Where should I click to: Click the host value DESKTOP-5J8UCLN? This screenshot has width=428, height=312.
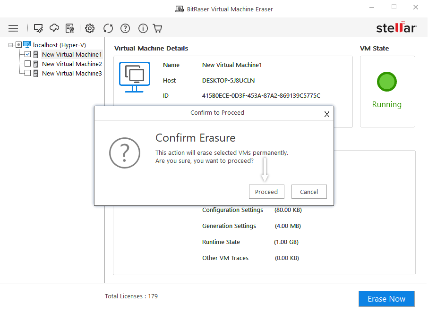point(229,81)
